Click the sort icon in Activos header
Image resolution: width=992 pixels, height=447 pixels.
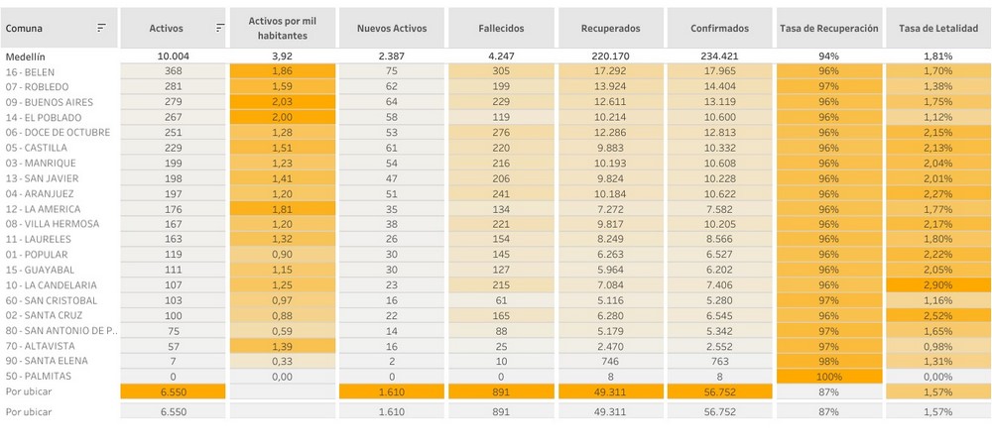point(219,29)
